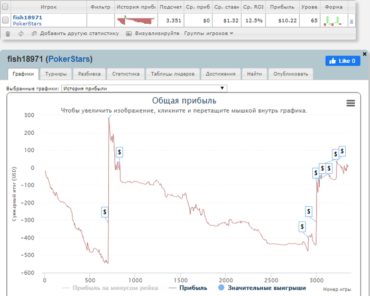This screenshot has width=370, height=296.
Task: Click the $ marker near -400 before game 3000
Action: 302,227
